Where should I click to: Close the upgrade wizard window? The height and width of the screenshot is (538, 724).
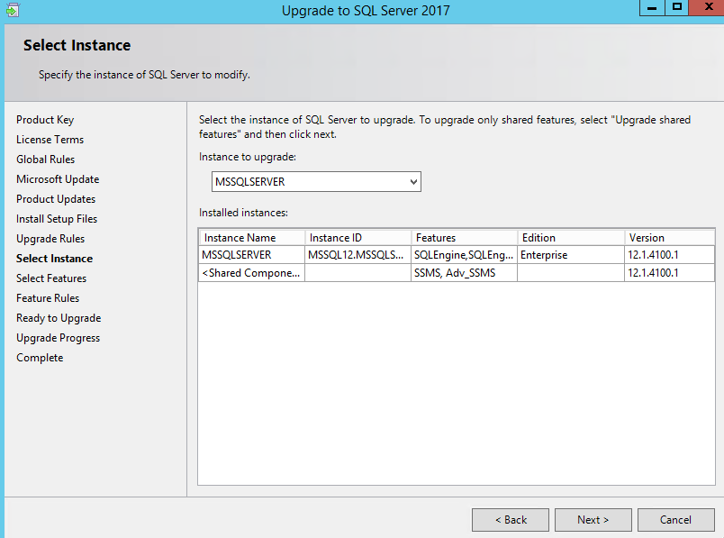tap(707, 8)
